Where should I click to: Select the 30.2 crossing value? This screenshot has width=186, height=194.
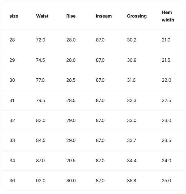click(x=131, y=40)
